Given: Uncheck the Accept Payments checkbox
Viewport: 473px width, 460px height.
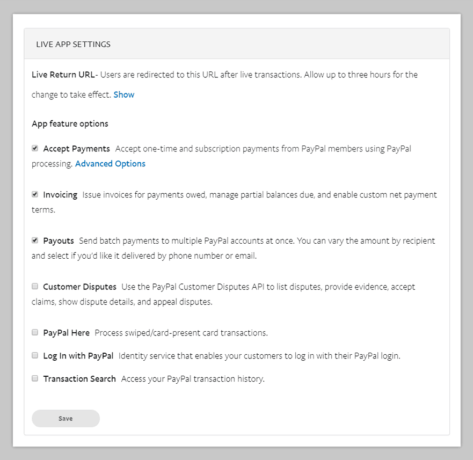Looking at the screenshot, I should coord(35,148).
